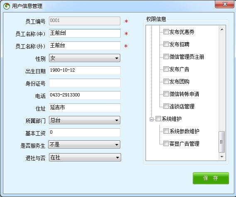Select the 连锁店管理 checkbox
The width and height of the screenshot is (236, 197).
[x=166, y=106]
